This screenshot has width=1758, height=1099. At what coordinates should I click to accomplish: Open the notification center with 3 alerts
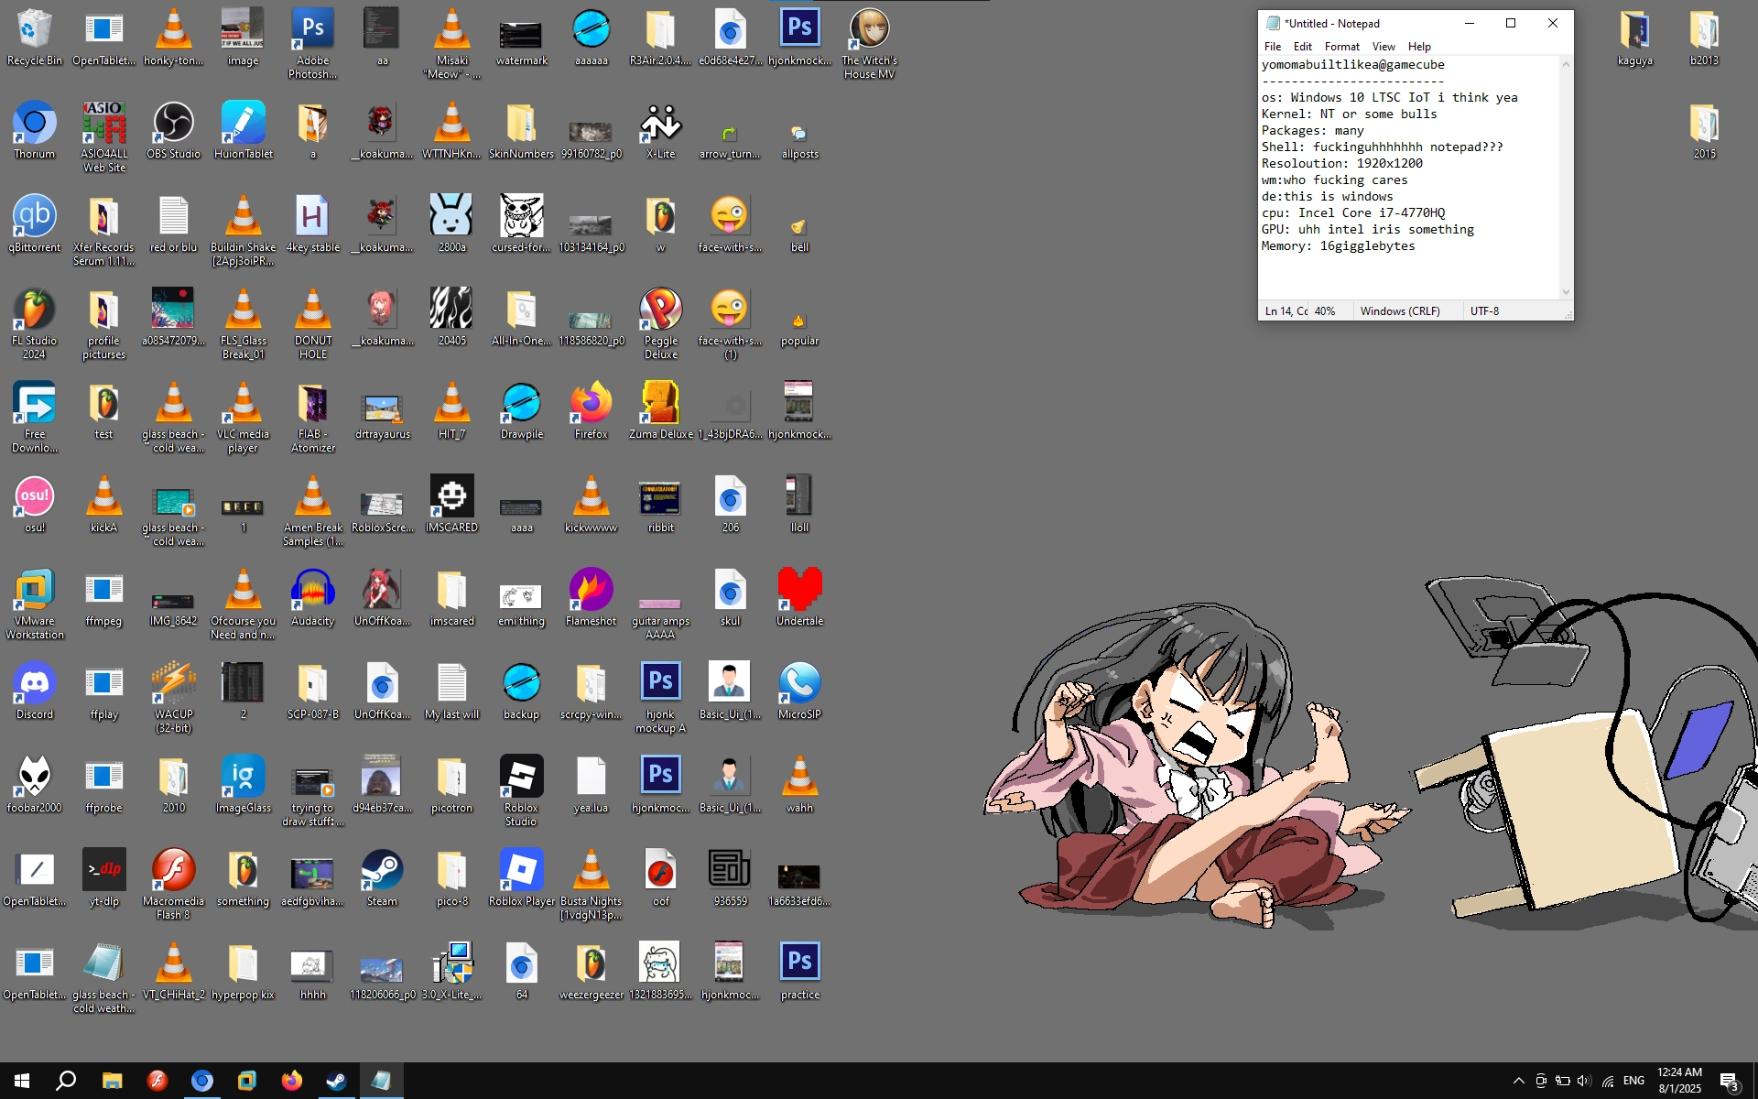point(1729,1081)
